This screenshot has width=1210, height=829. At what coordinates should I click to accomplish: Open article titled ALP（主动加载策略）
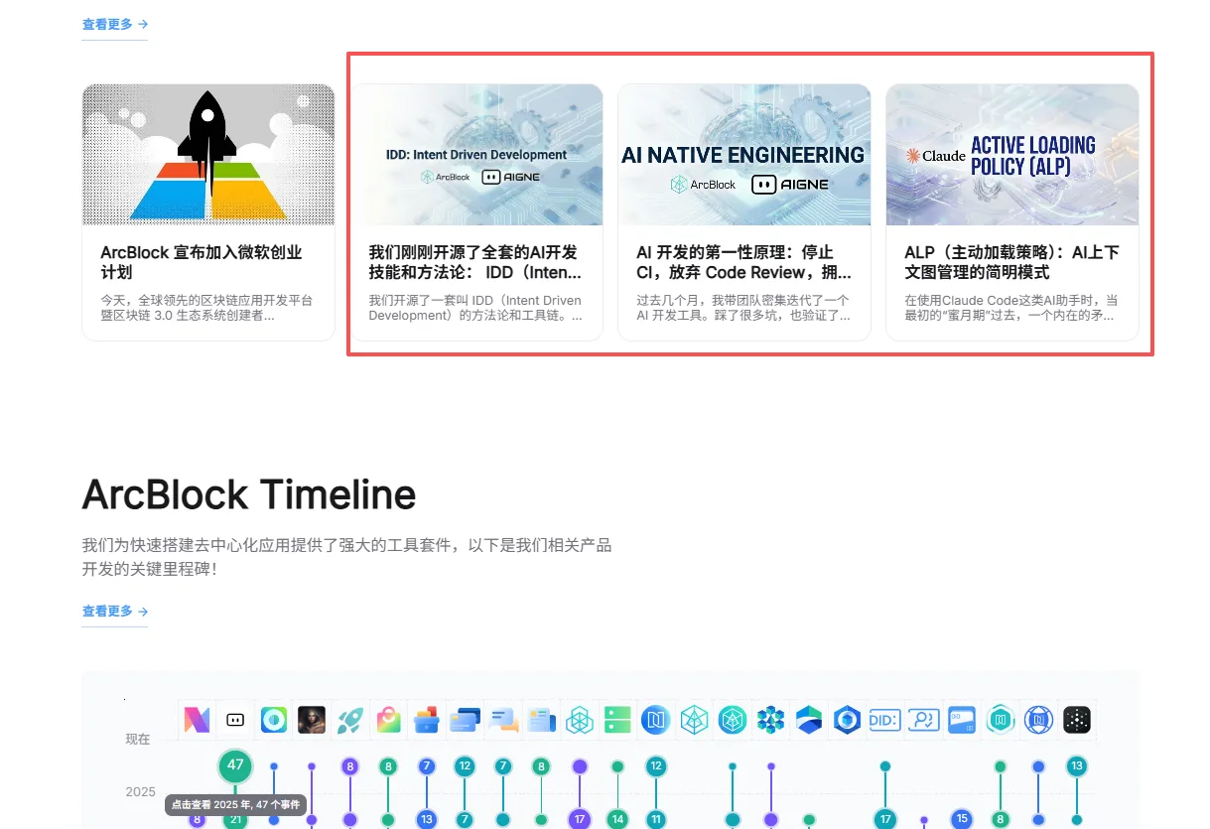point(1011,262)
